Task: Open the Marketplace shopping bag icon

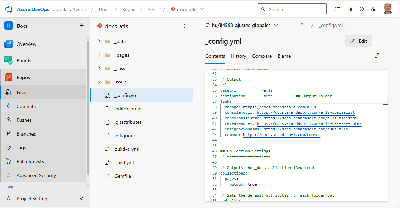Action: point(350,9)
